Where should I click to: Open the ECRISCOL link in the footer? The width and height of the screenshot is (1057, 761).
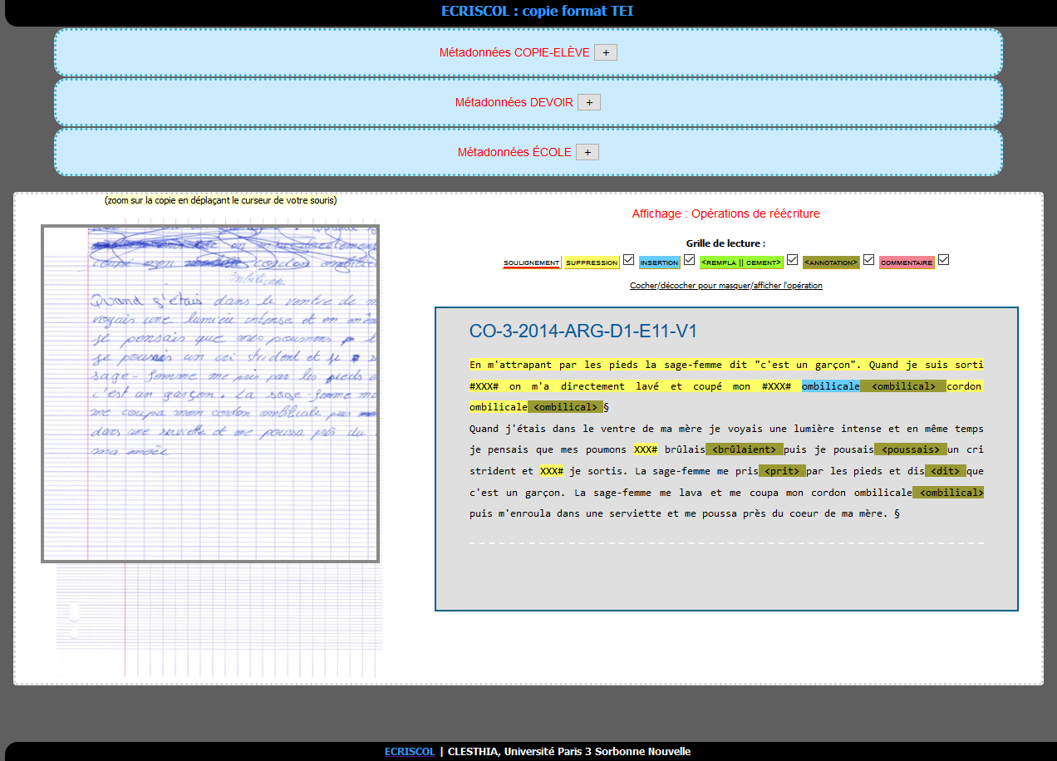(410, 752)
